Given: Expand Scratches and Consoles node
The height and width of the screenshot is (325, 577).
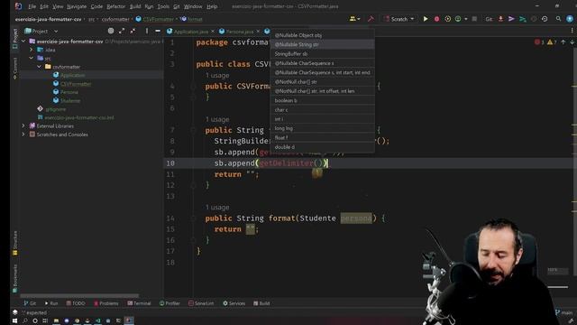Looking at the screenshot, I should pyautogui.click(x=23, y=135).
